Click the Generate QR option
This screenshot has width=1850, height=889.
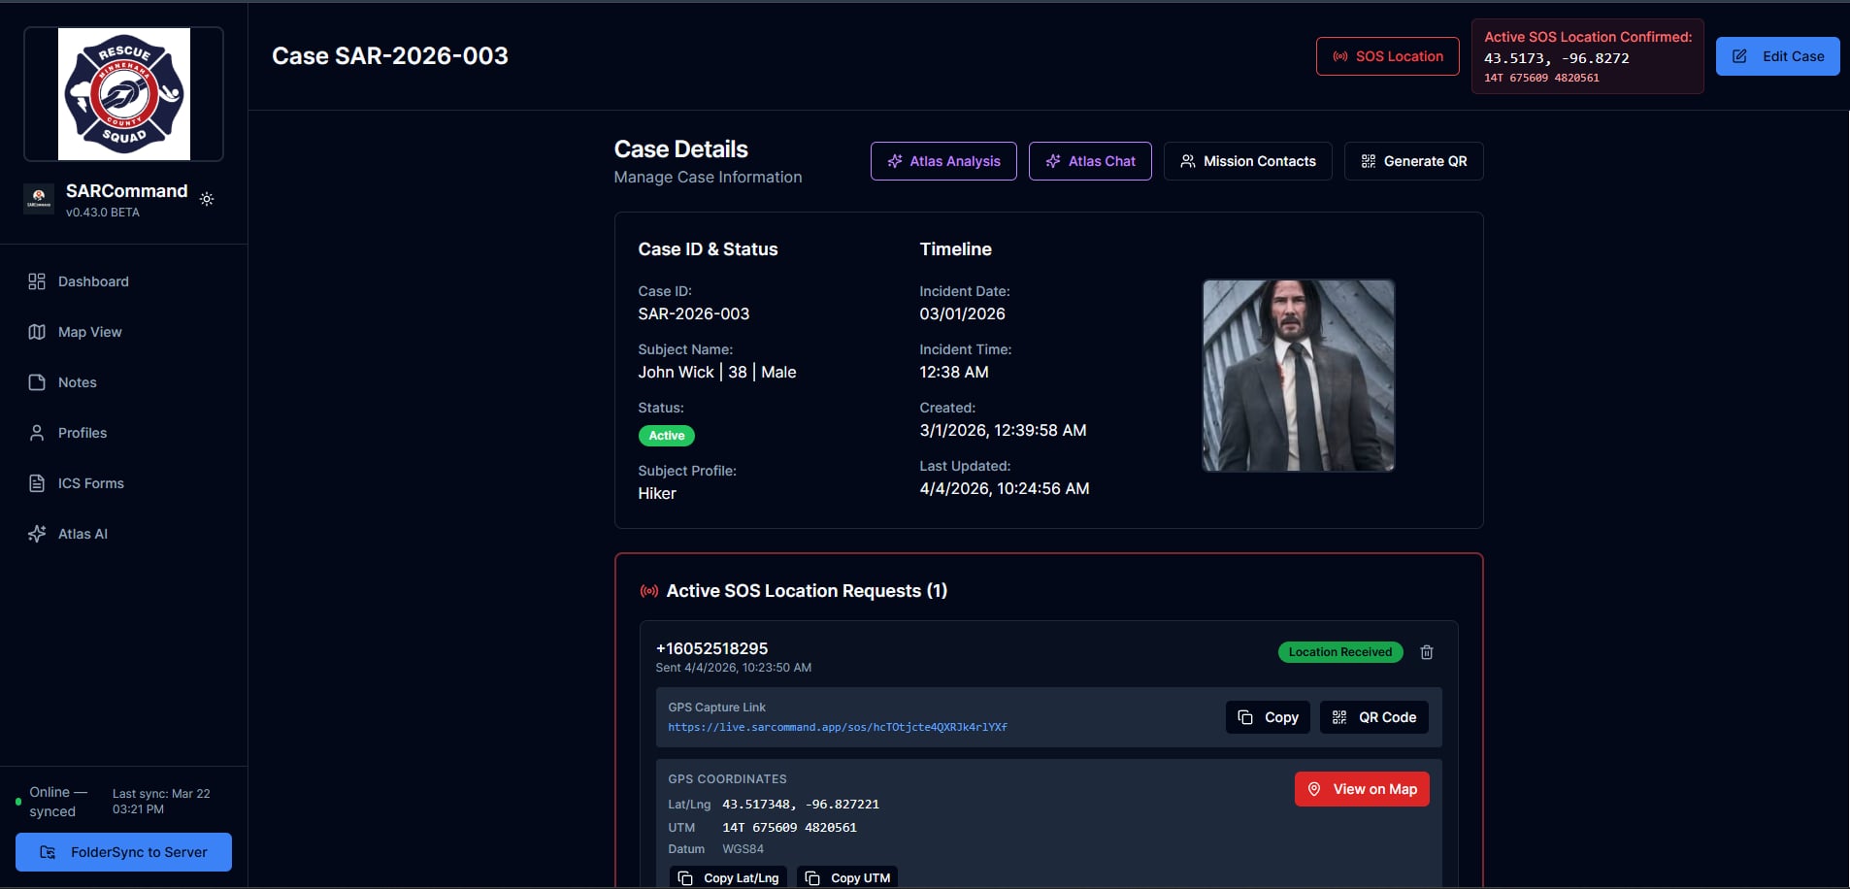1413,161
